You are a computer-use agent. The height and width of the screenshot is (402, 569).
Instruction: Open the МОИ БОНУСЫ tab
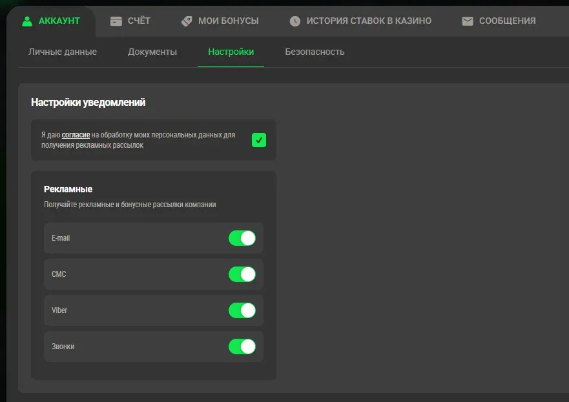click(x=220, y=21)
